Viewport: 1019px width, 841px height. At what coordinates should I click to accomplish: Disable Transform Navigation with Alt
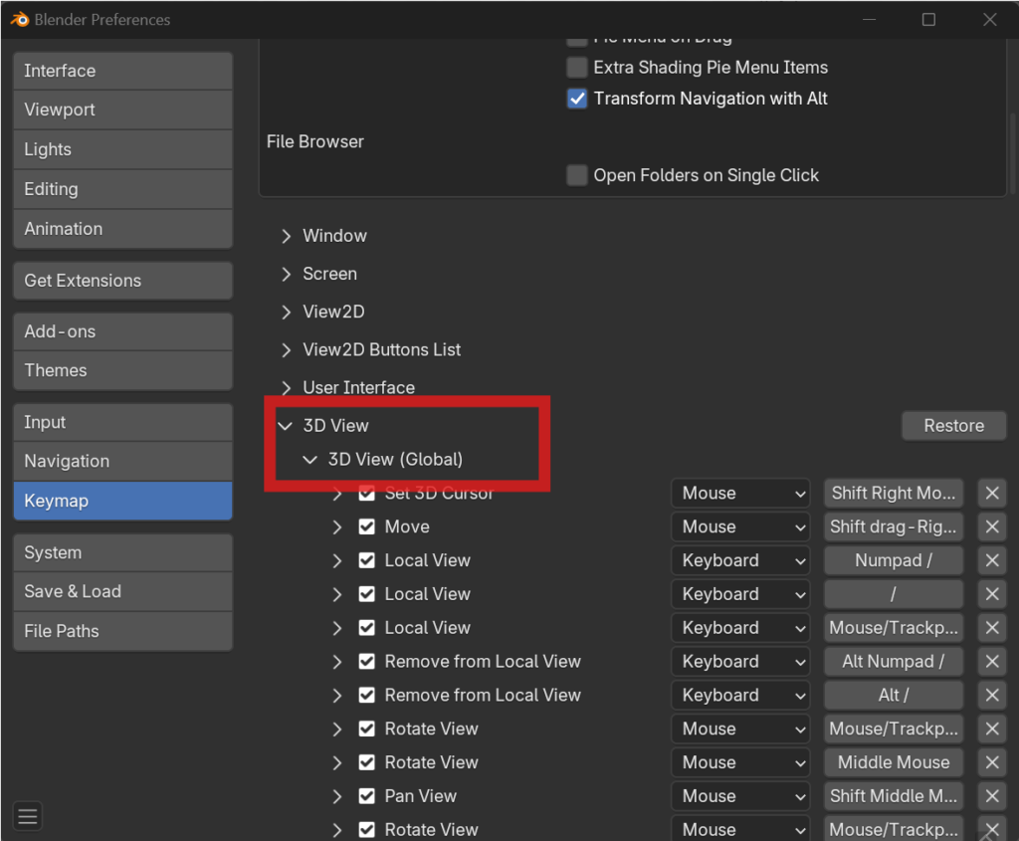click(577, 99)
